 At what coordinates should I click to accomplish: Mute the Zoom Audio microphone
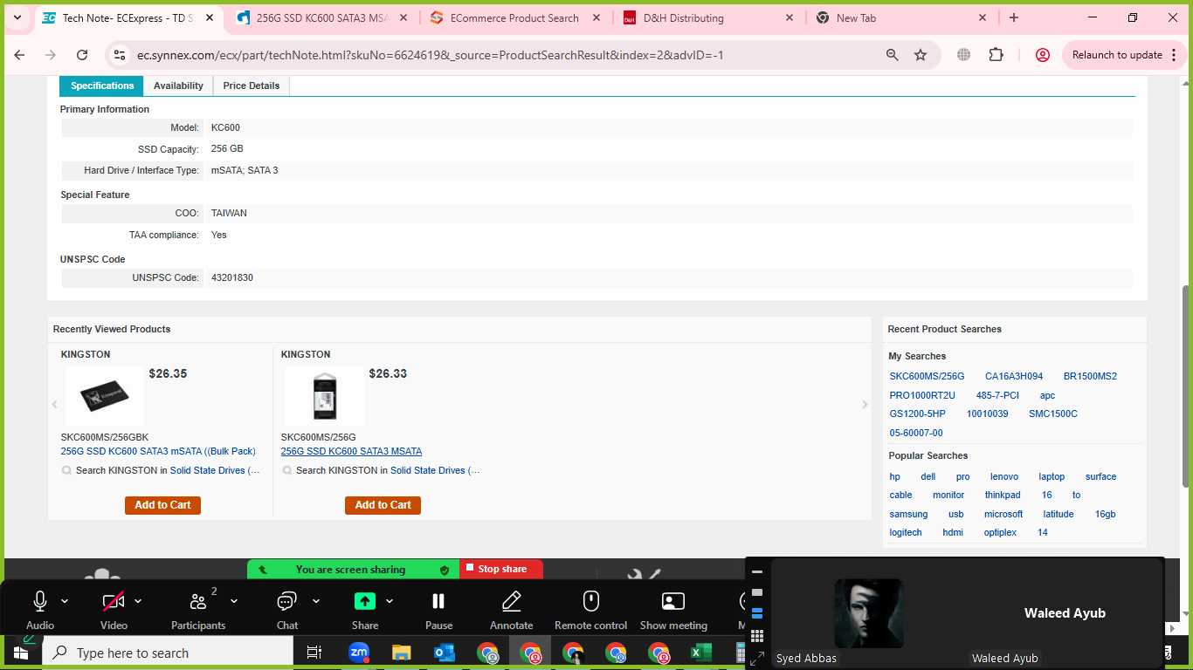40,610
